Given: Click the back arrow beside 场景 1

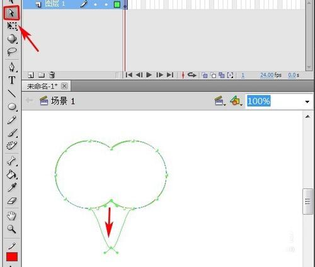Looking at the screenshot, I should (30, 101).
